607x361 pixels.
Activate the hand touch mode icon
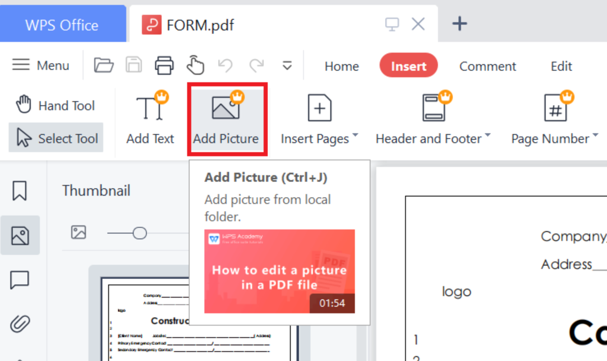point(195,65)
